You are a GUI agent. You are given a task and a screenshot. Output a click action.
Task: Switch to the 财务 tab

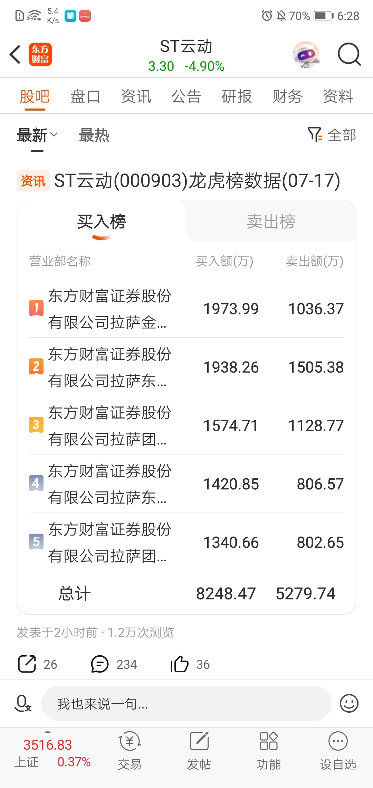point(287,96)
